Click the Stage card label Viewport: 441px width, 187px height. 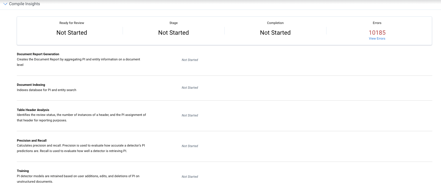(174, 23)
